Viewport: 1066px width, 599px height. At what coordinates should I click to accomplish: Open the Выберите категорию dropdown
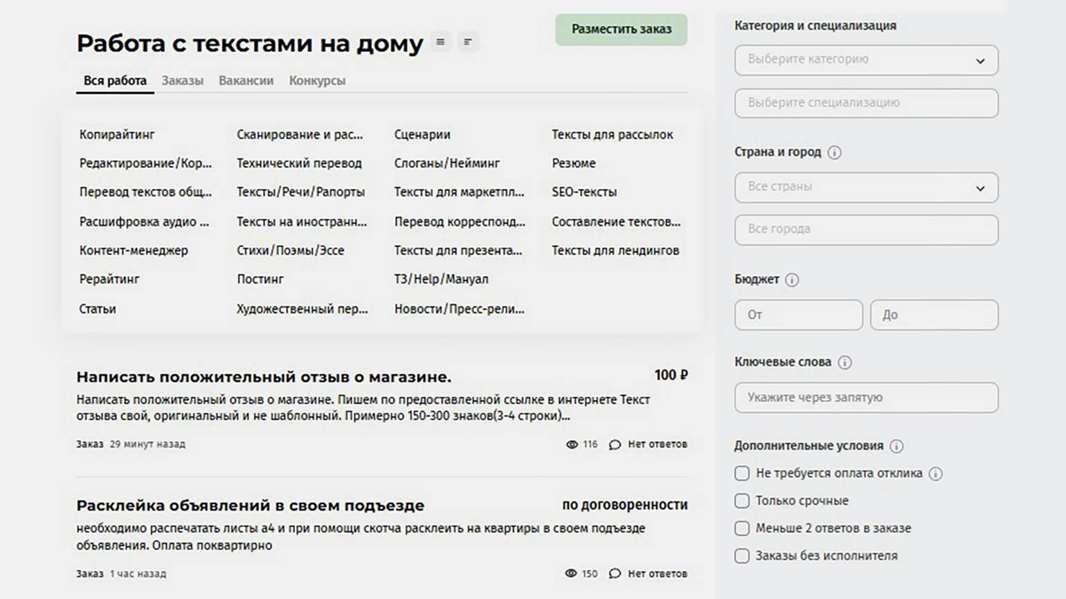[866, 60]
